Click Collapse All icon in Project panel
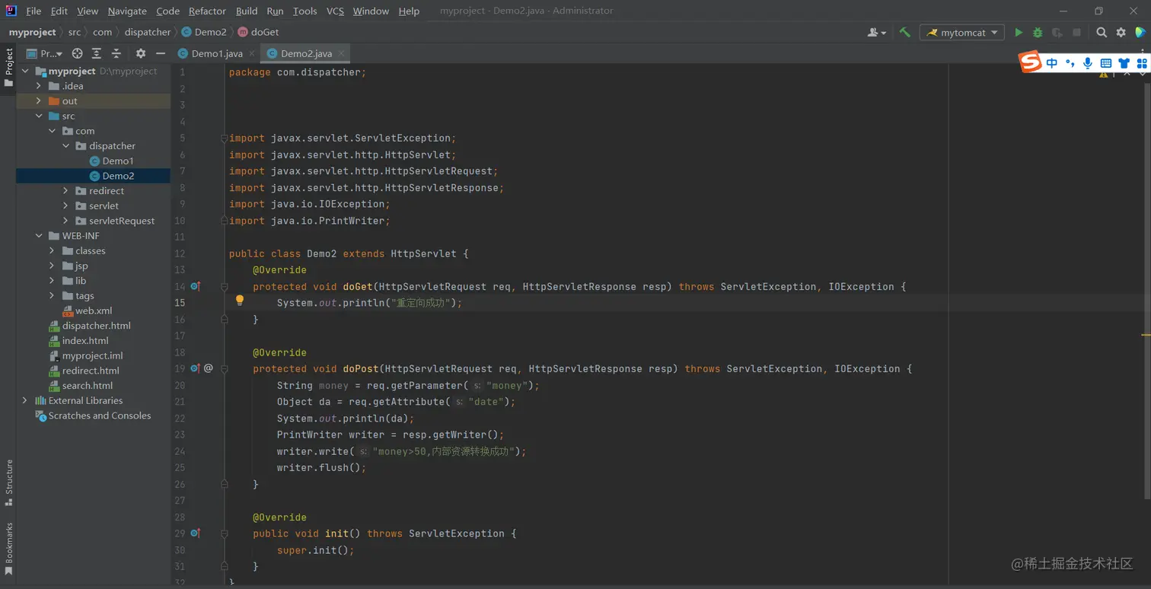1151x589 pixels. pos(116,53)
